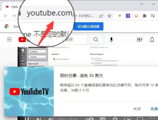Screen dimensions: 158x120
Task: Bookmark this page with the star icon
Action: point(109,16)
